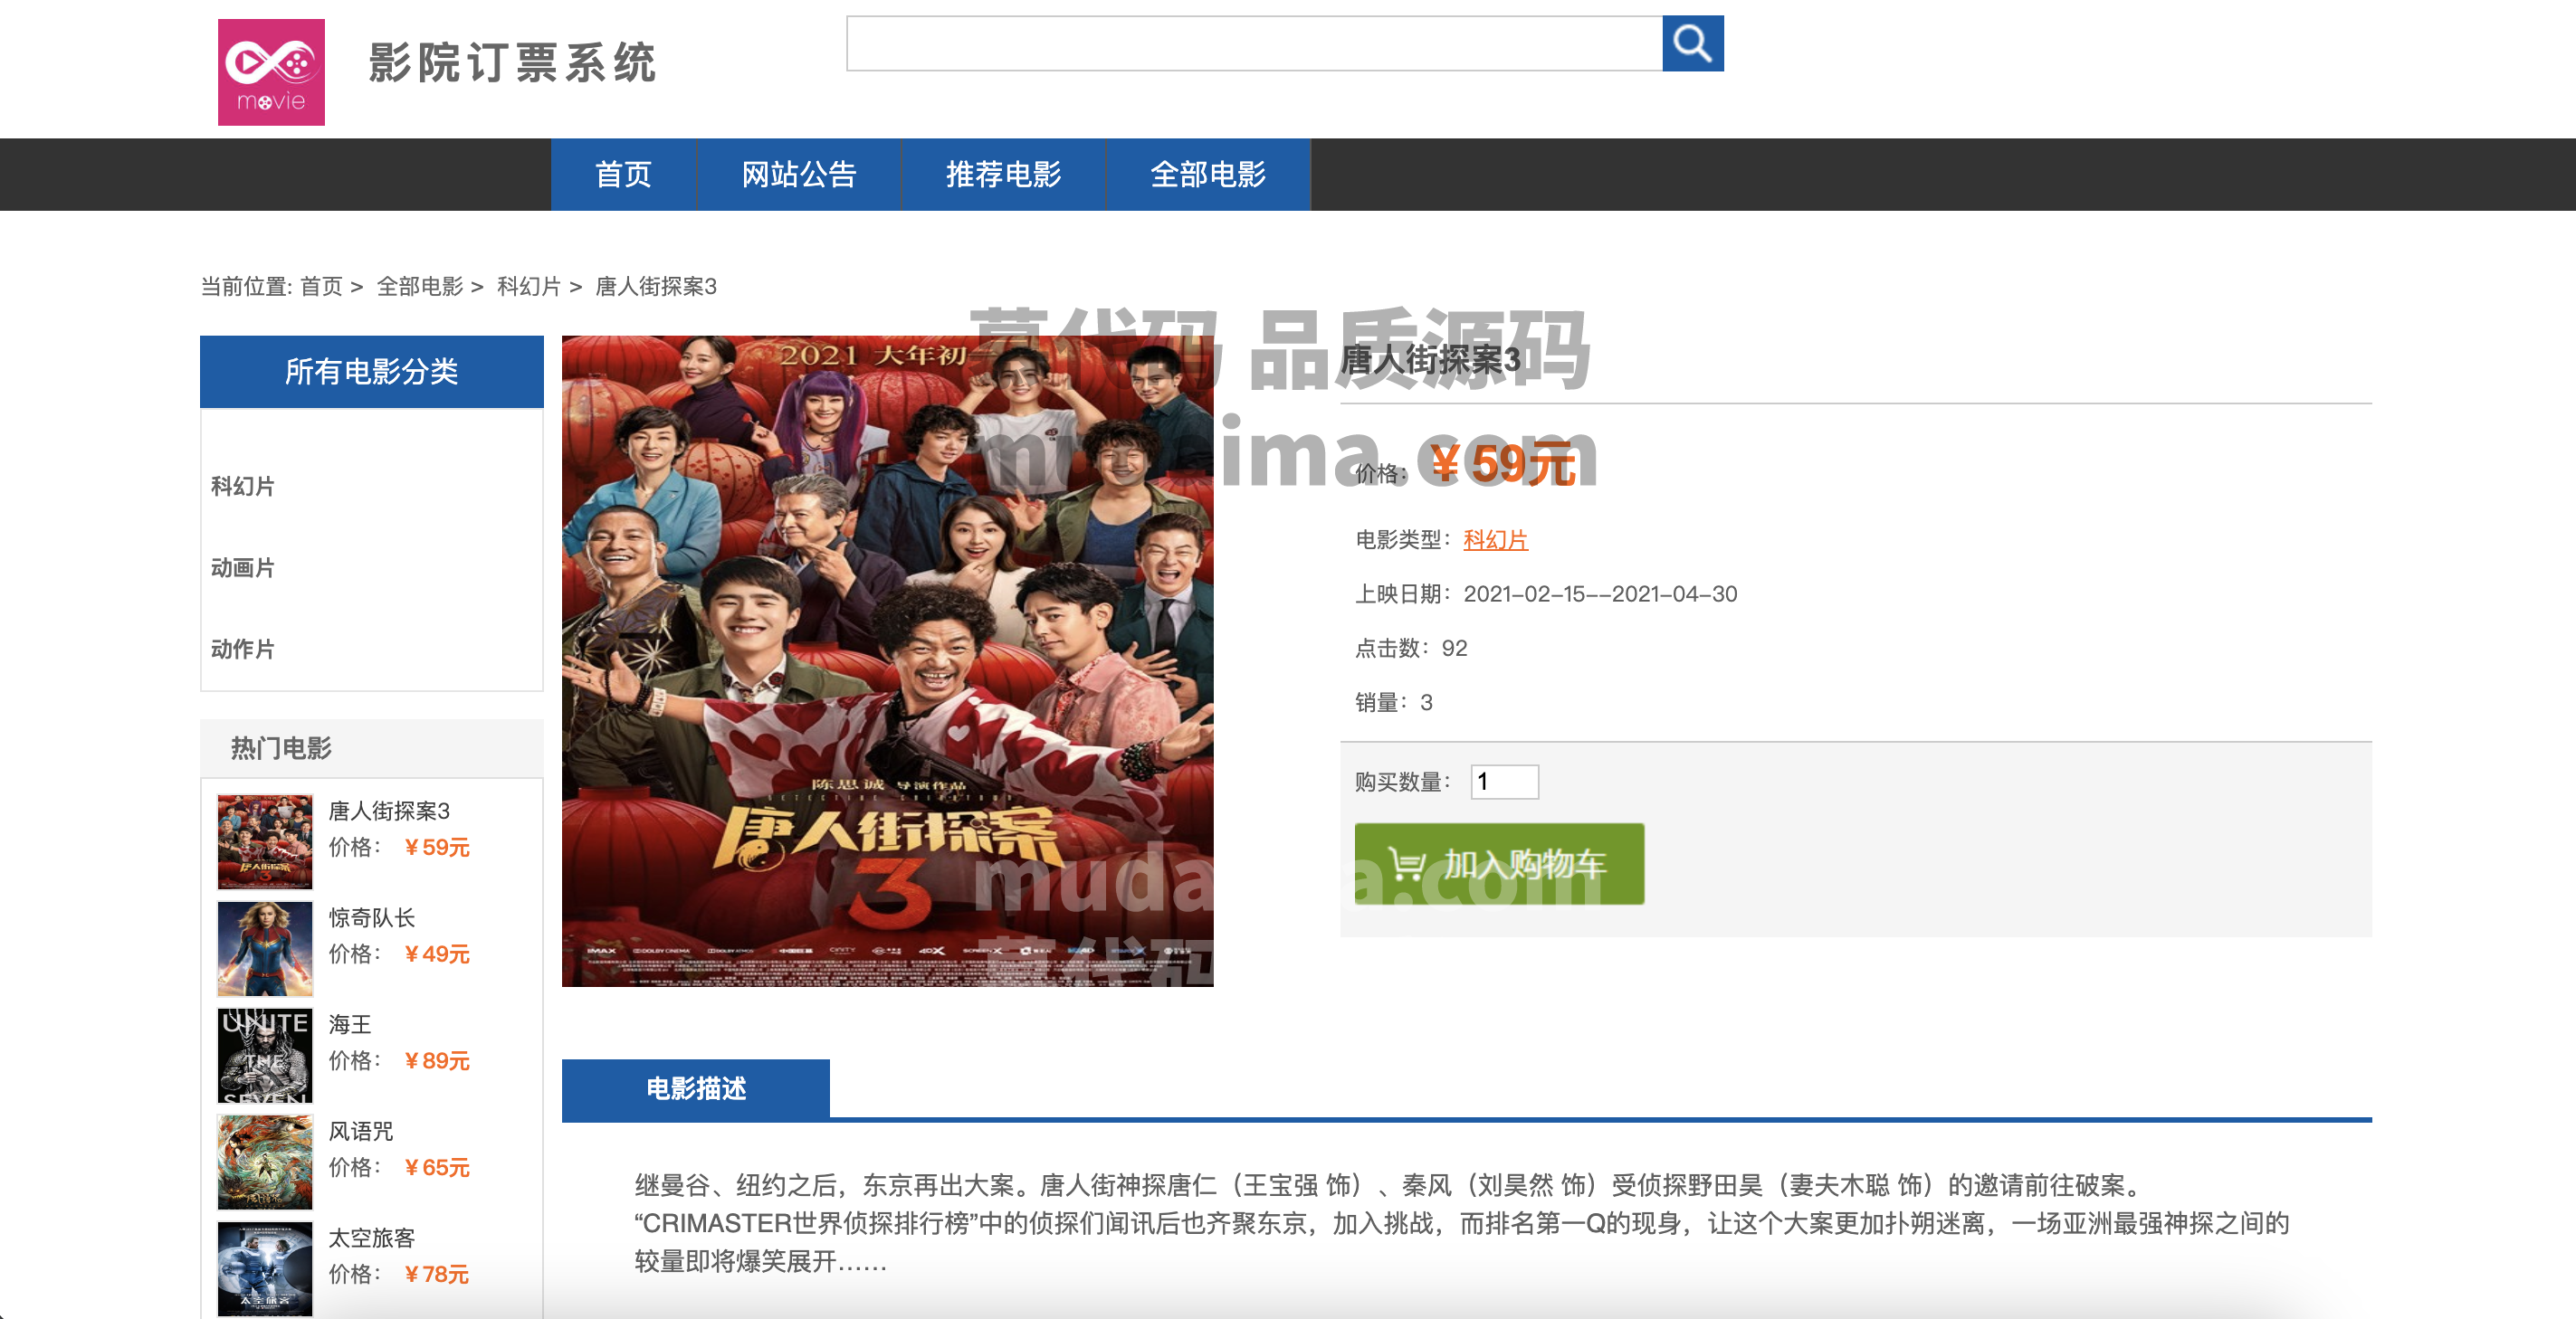Click 海王 title in hot movies
2576x1319 pixels.
tap(350, 1024)
